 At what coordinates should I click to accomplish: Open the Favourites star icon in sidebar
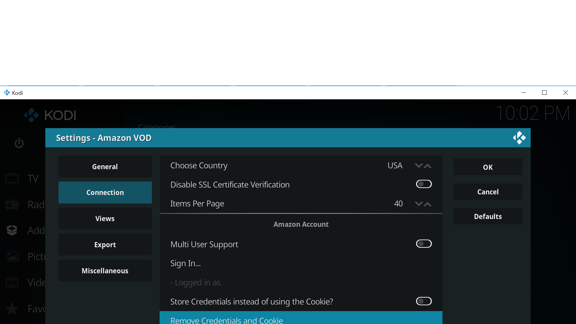[12, 309]
